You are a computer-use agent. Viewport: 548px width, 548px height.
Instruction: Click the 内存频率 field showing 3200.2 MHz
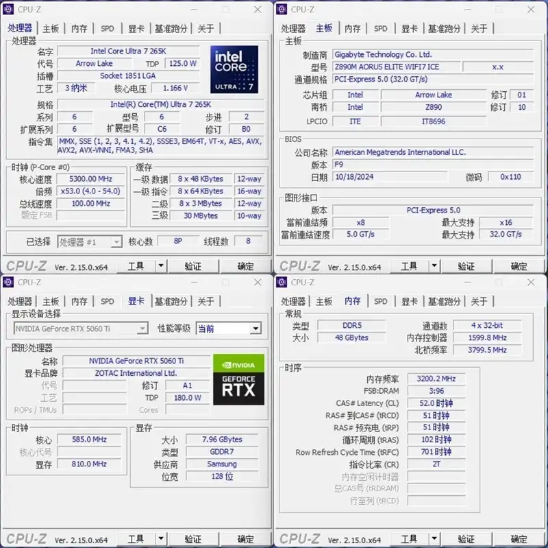point(440,379)
